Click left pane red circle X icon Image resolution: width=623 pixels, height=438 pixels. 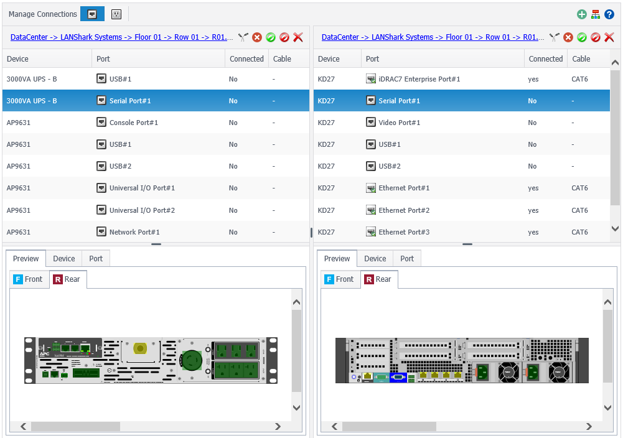pyautogui.click(x=257, y=37)
